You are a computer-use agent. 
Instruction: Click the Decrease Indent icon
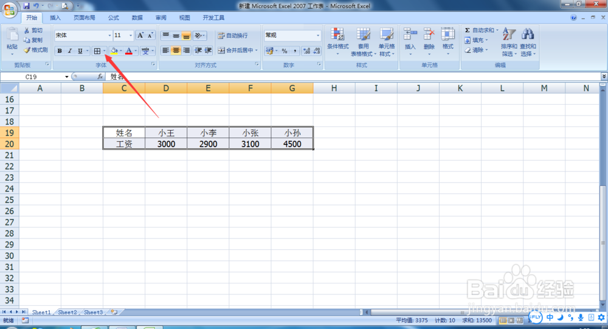click(x=198, y=50)
